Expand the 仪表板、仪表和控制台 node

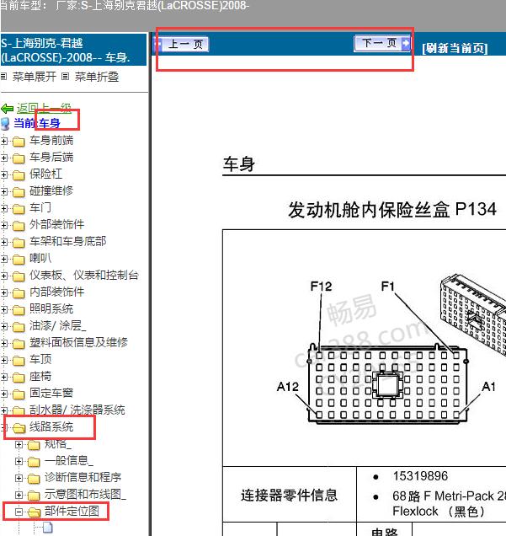[4, 276]
